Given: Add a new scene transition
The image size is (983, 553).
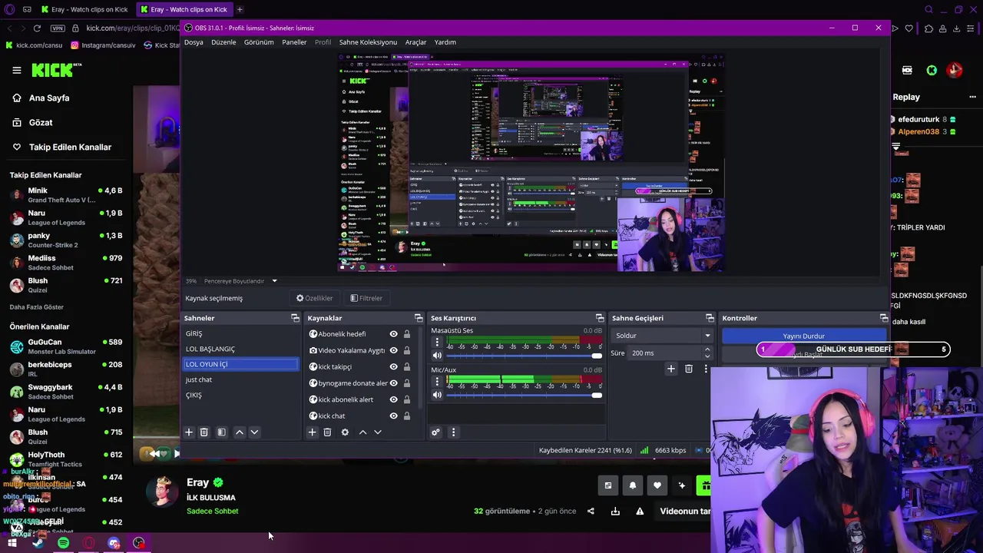Looking at the screenshot, I should 671,369.
